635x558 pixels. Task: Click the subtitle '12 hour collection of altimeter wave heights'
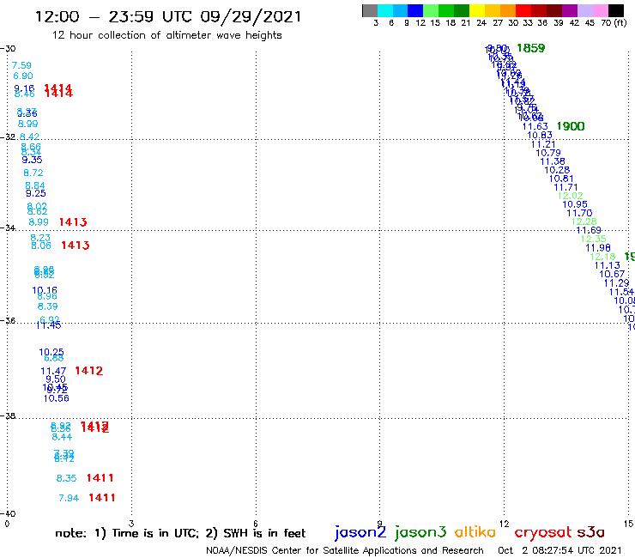tap(166, 35)
